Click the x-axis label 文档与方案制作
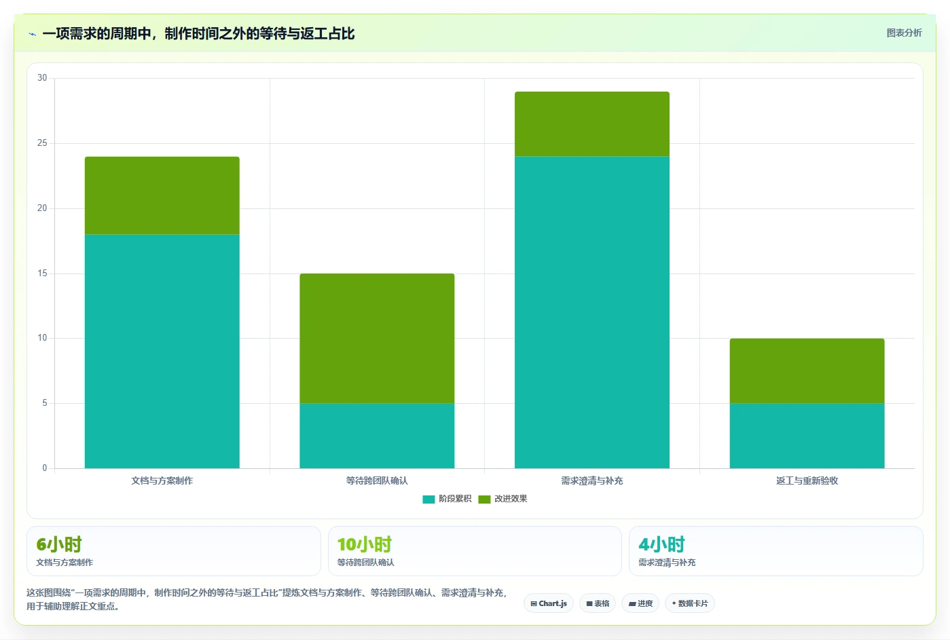Screen dimensions: 950x640 pyautogui.click(x=162, y=481)
